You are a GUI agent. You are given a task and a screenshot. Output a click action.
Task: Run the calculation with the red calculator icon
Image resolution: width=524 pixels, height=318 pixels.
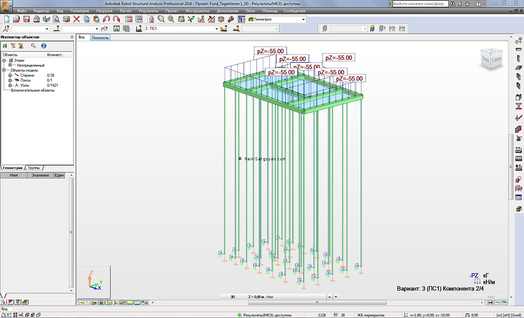tap(129, 19)
